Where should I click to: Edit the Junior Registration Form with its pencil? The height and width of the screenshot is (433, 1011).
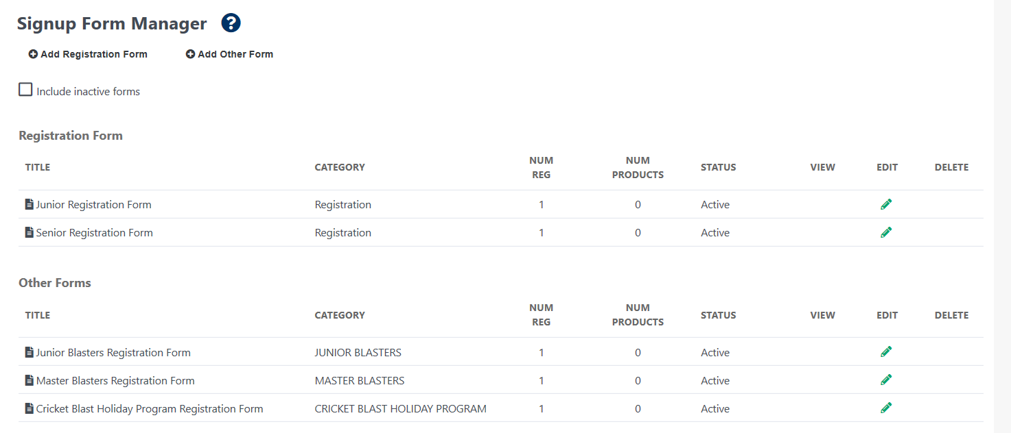(x=886, y=204)
